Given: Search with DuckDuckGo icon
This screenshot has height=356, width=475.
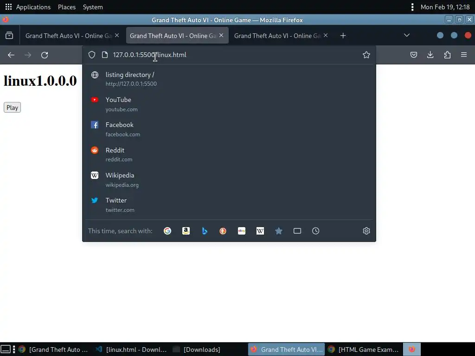Looking at the screenshot, I should pyautogui.click(x=223, y=231).
